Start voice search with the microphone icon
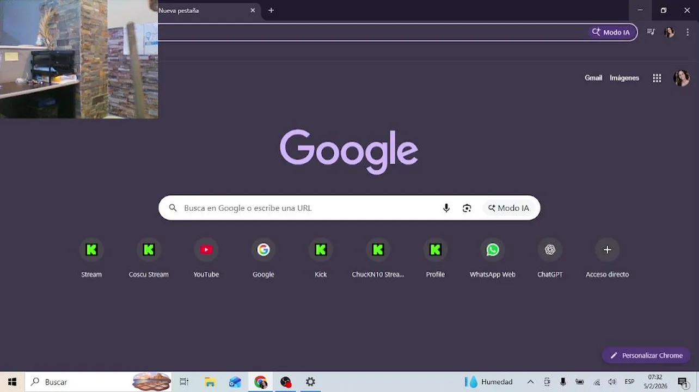 [x=446, y=208]
